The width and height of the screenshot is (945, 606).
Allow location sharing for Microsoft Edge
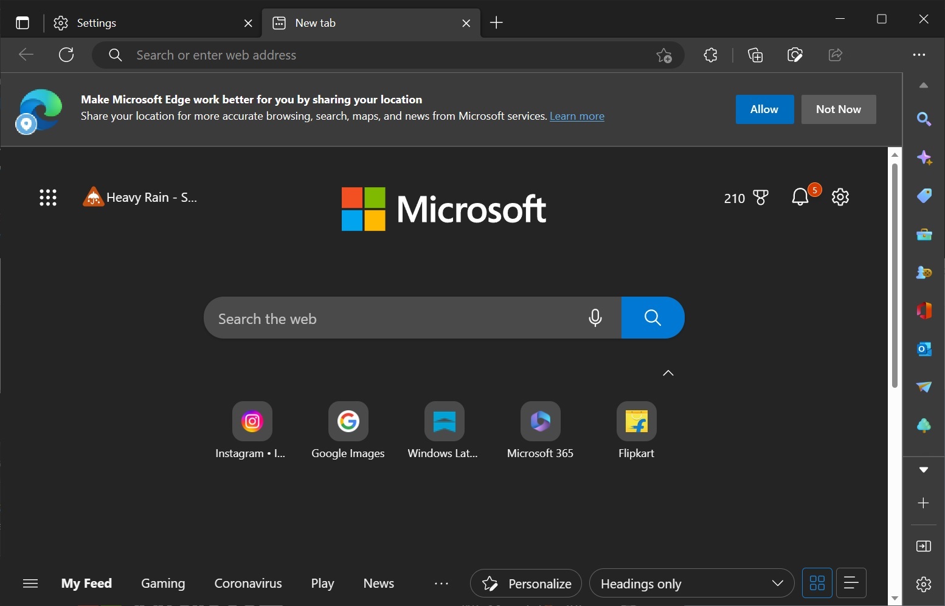click(764, 109)
